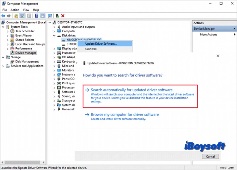
Task: Choose Uninstall from the context menu
Action: [105, 49]
